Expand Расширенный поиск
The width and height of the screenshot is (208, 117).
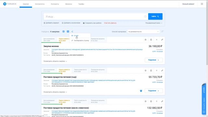154,23
